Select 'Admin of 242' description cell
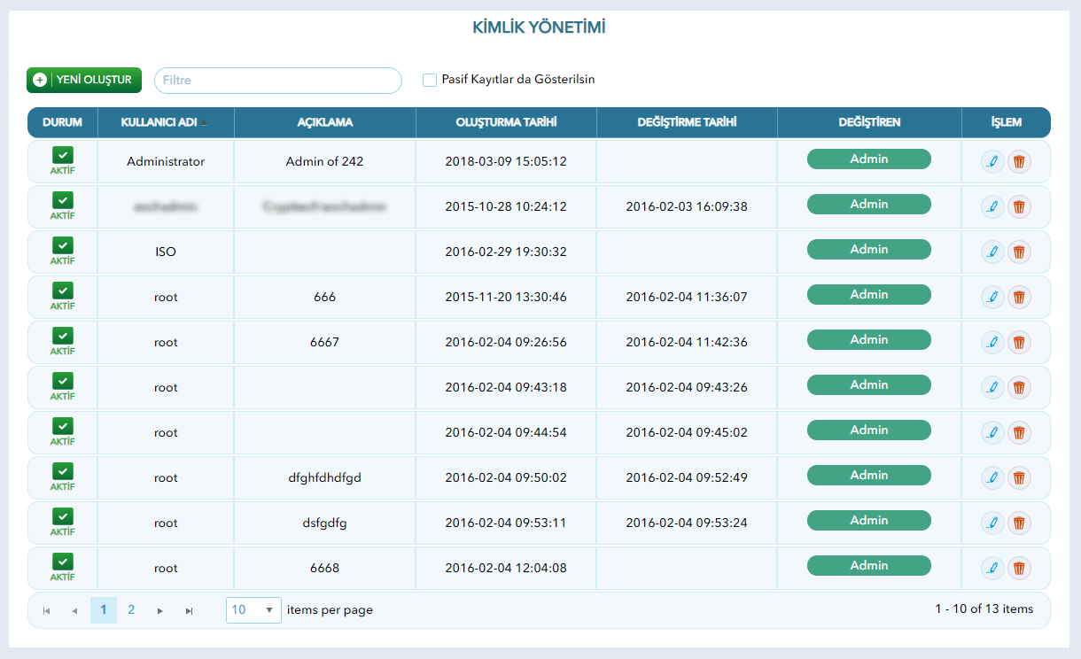 click(324, 162)
